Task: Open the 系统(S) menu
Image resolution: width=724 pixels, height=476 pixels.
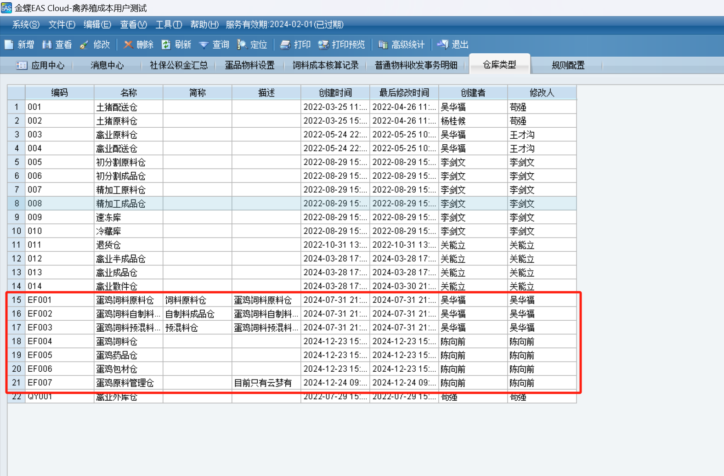Action: (x=26, y=24)
